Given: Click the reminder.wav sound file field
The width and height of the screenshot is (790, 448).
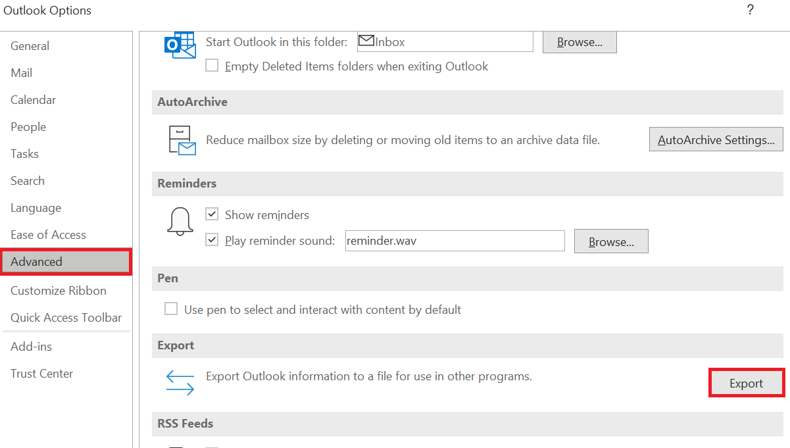Looking at the screenshot, I should click(x=455, y=241).
